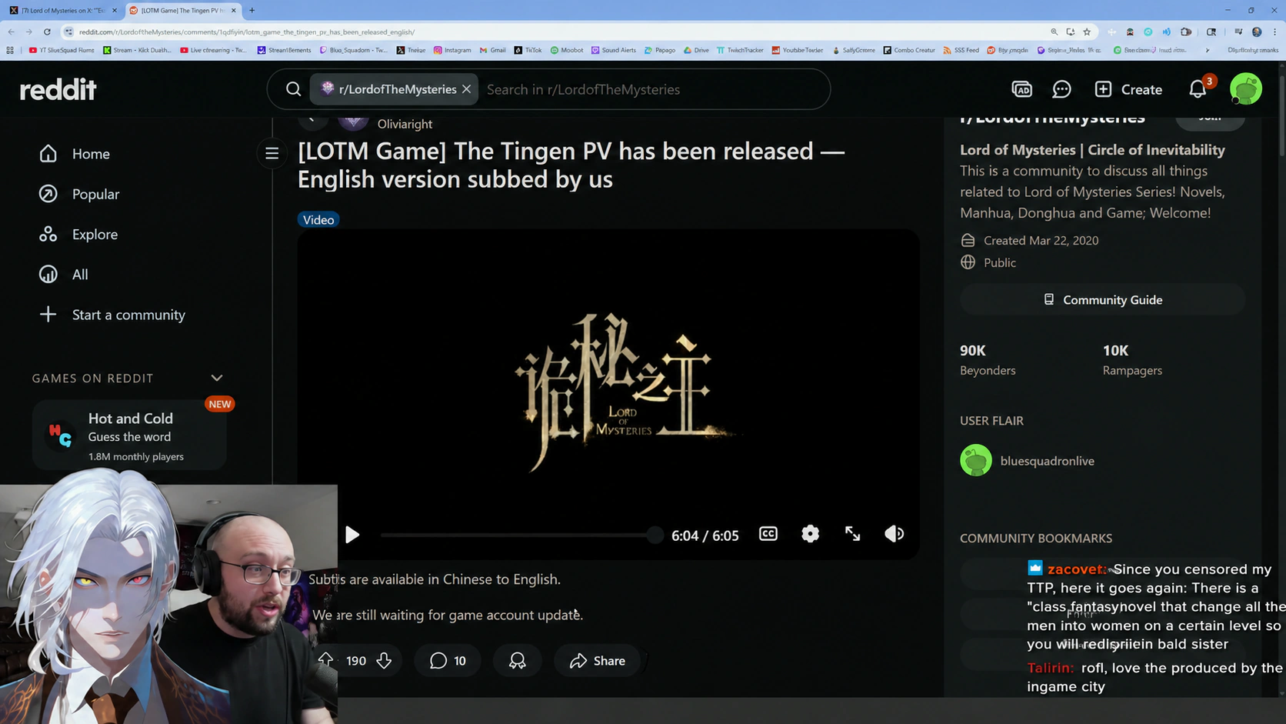Open the user avatar menu in header
This screenshot has width=1286, height=724.
1245,89
